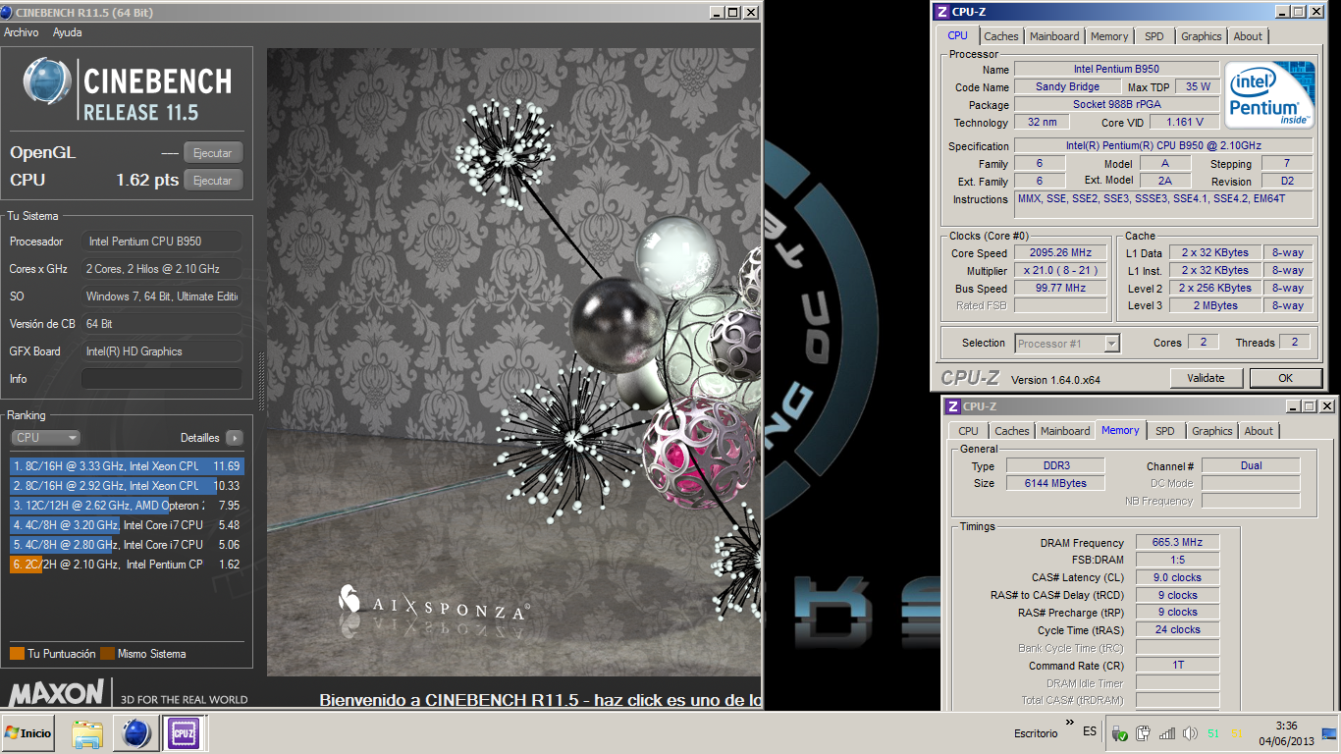Click the DRAM Frequency value 665.3 MHz
1341x754 pixels.
click(x=1178, y=542)
